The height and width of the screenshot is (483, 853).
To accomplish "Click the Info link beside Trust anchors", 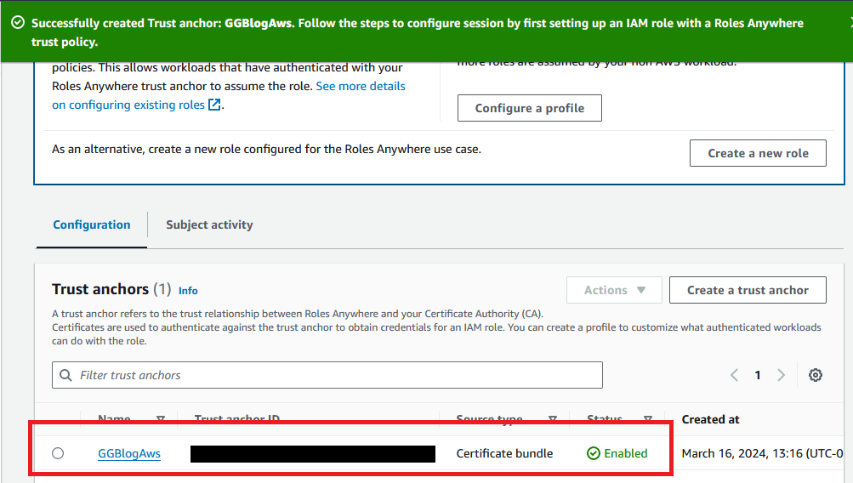I will 188,290.
